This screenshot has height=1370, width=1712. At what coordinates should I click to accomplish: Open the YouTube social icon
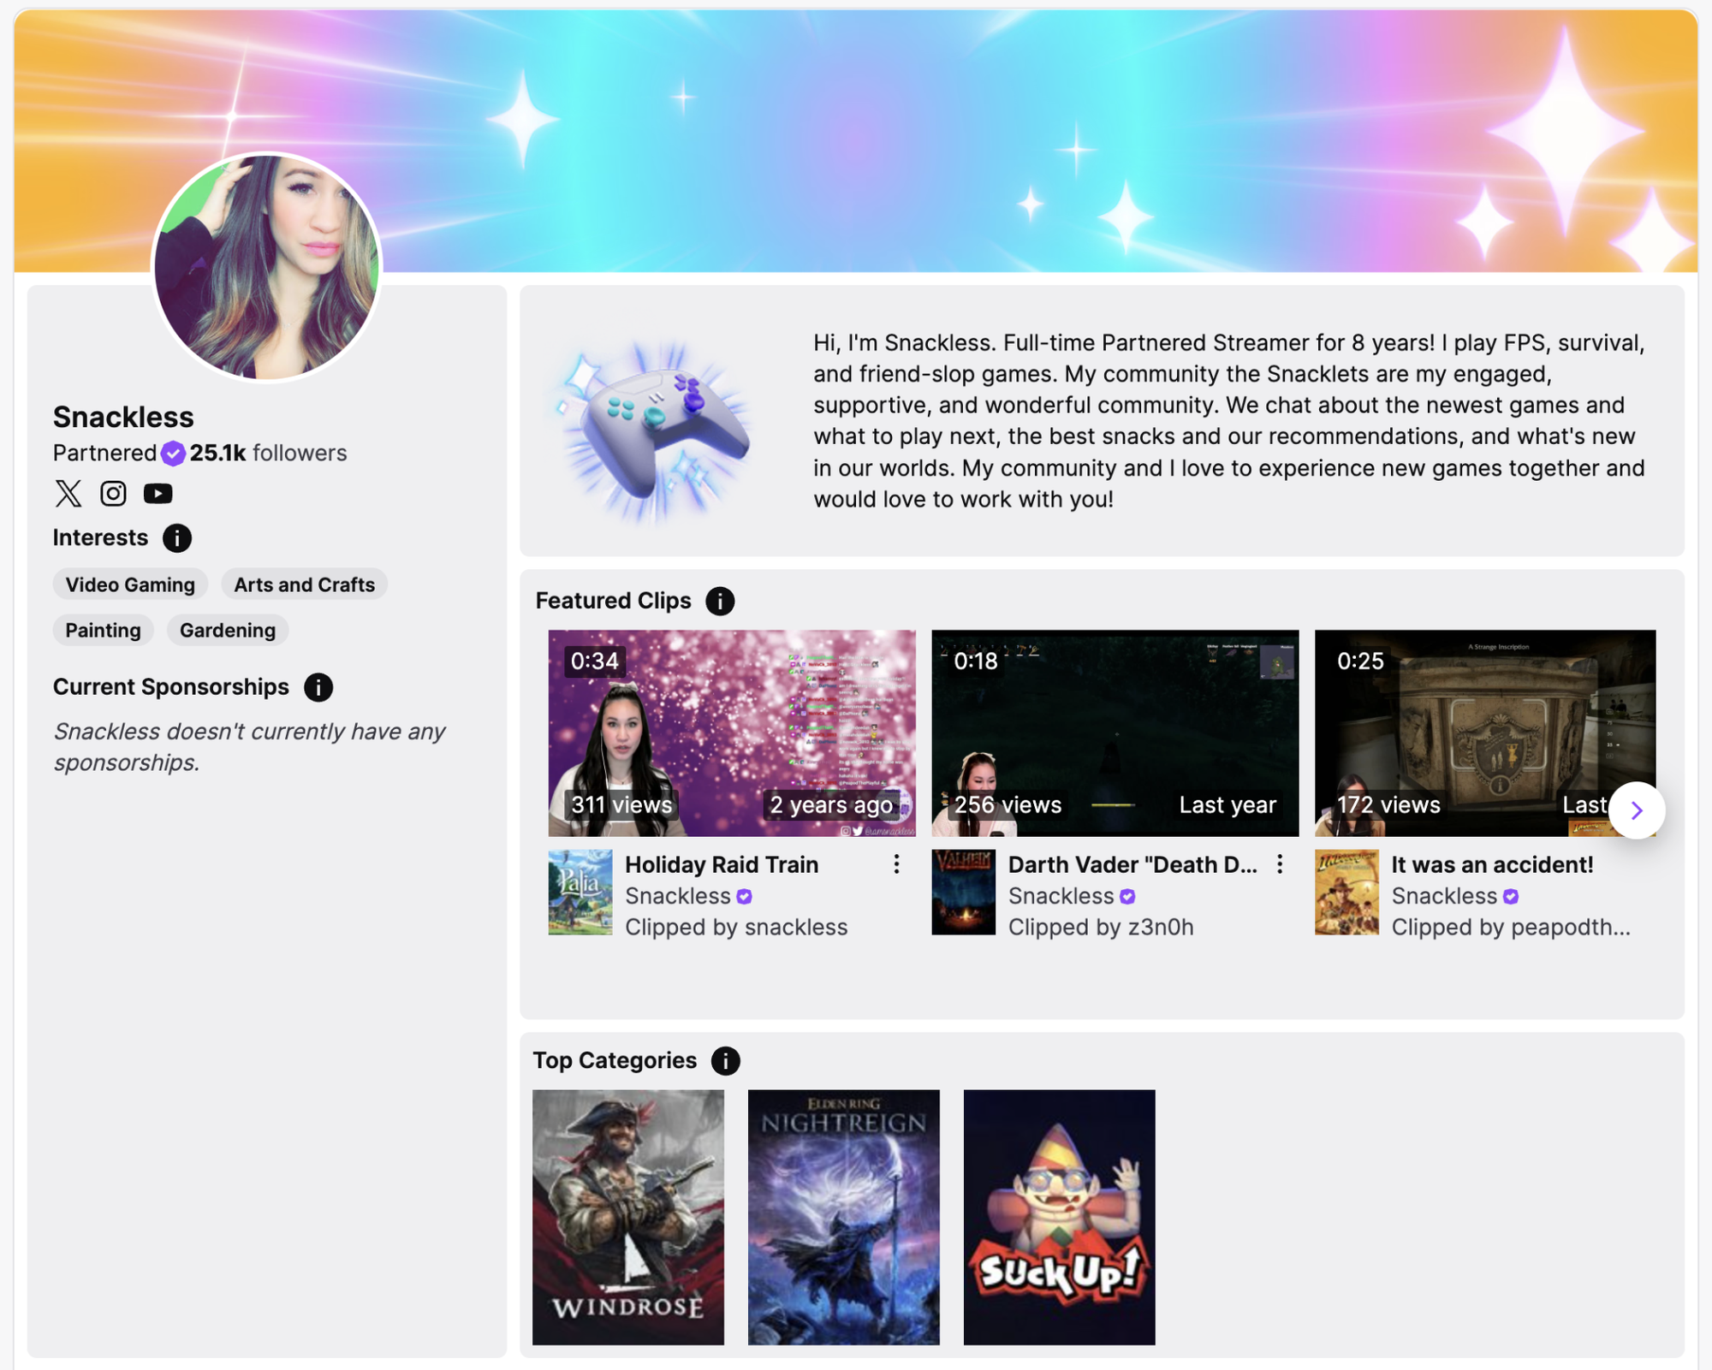coord(158,494)
